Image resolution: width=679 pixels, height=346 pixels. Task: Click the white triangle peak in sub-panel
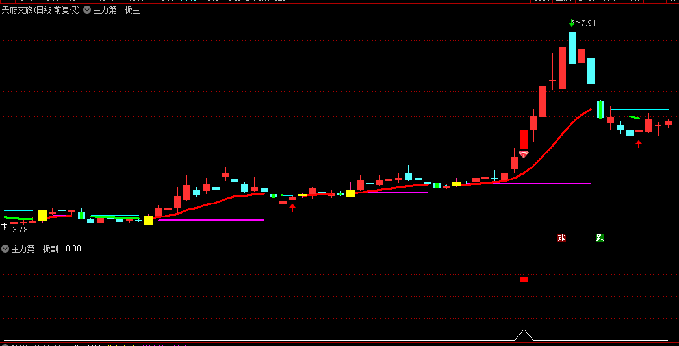tap(524, 335)
